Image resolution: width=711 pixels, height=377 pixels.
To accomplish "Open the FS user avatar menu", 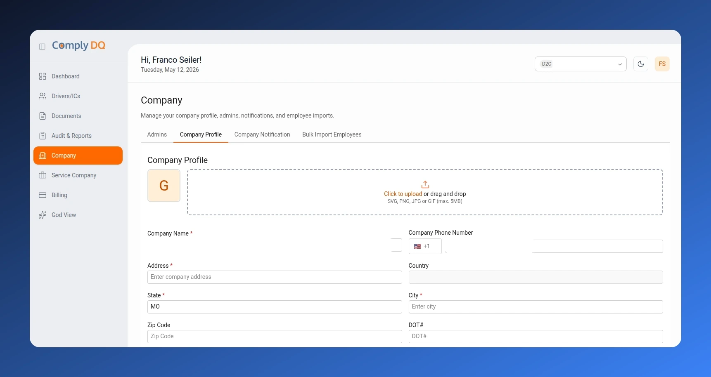I will (662, 64).
